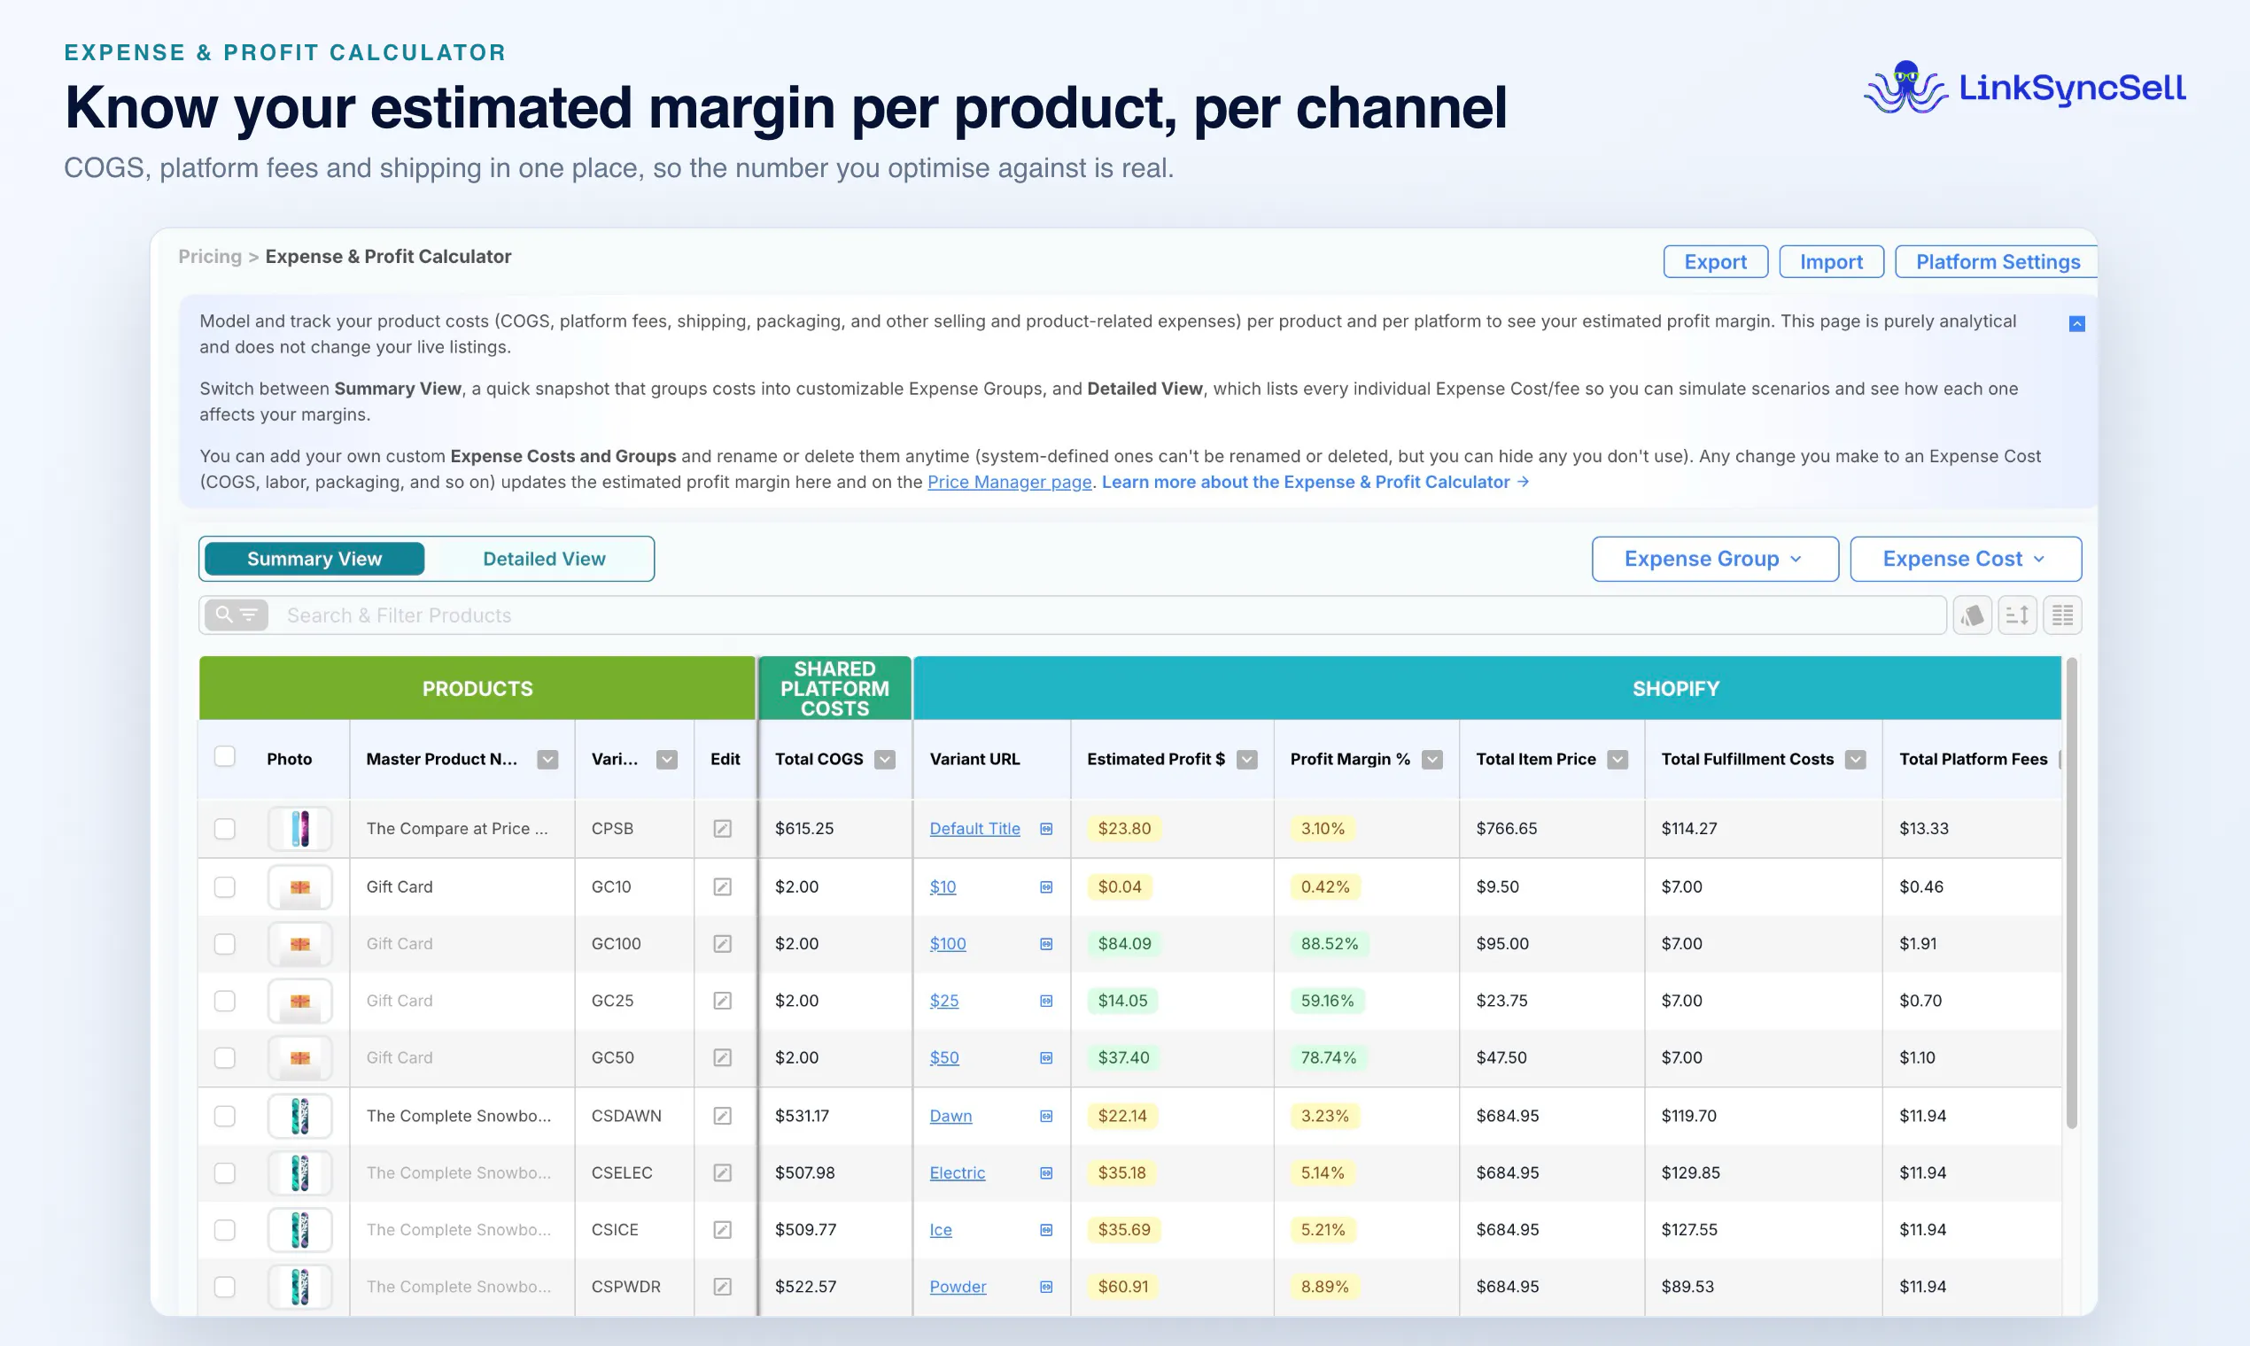Open Master Product Name column dropdown arrow

[547, 760]
